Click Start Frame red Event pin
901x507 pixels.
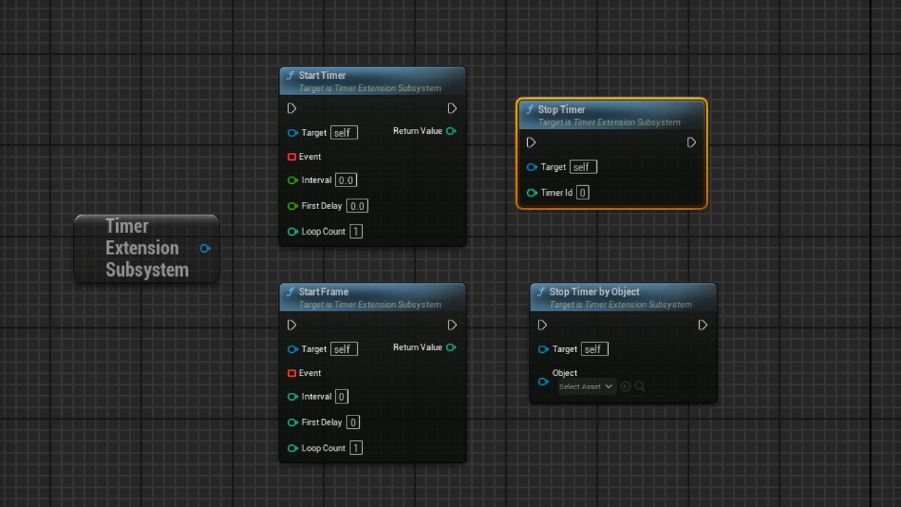click(x=291, y=373)
